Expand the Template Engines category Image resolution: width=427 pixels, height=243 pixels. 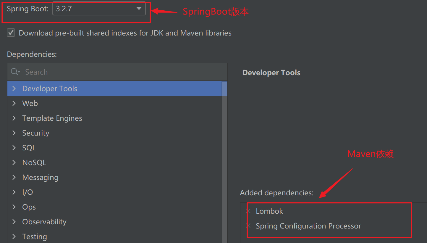[x=14, y=118]
